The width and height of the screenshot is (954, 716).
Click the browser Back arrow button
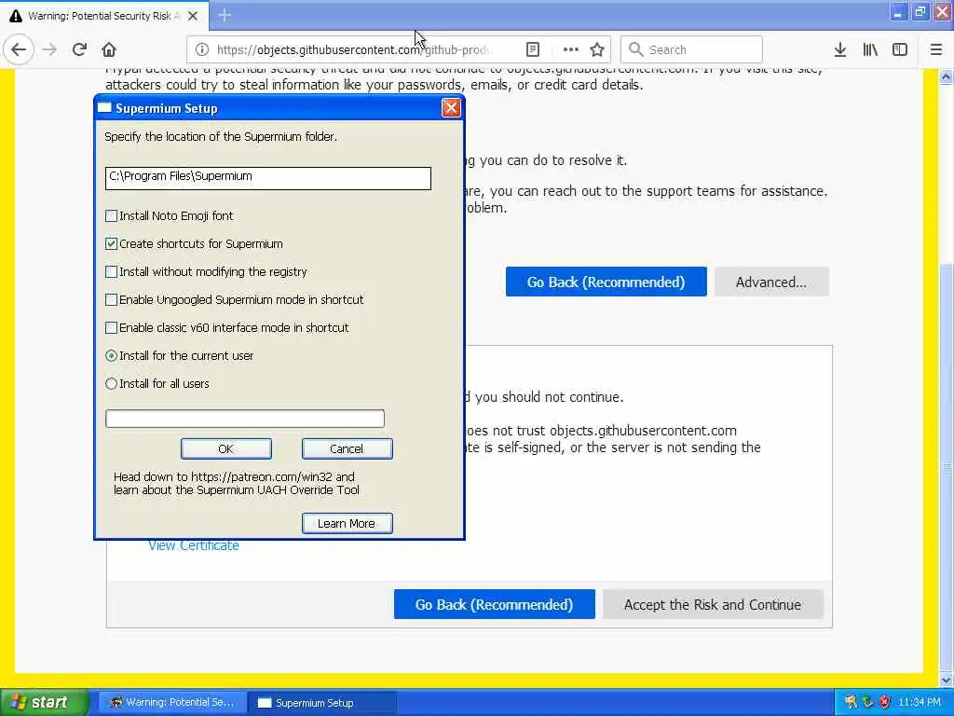[19, 50]
